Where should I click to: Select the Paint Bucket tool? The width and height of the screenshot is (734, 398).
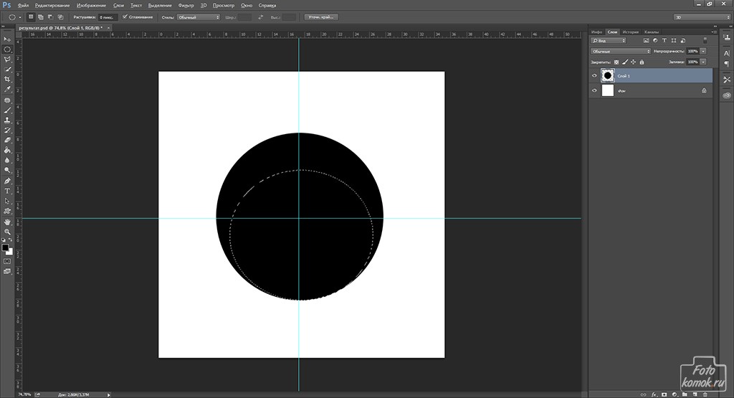7,151
